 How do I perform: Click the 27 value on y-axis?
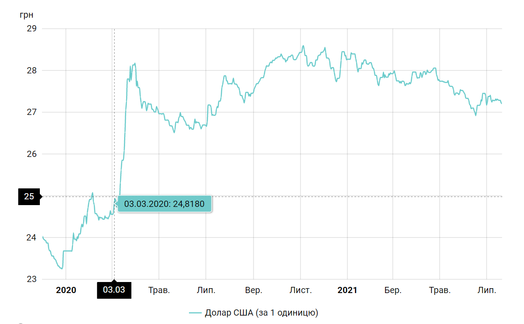pos(32,112)
